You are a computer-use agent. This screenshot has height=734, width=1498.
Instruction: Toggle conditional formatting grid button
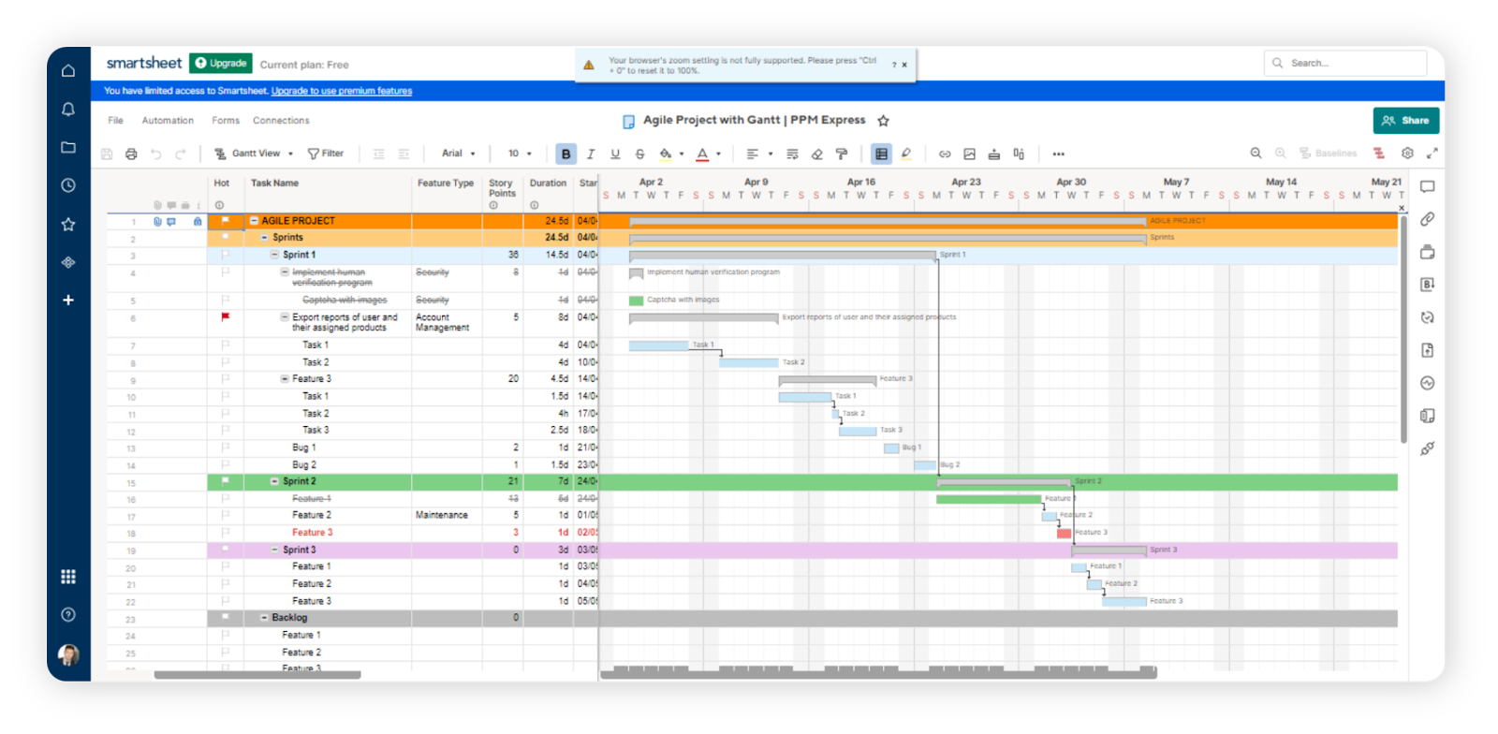tap(881, 154)
